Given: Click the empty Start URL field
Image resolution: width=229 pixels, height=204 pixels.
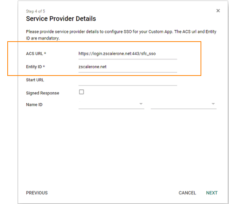Looking at the screenshot, I should click(x=127, y=80).
